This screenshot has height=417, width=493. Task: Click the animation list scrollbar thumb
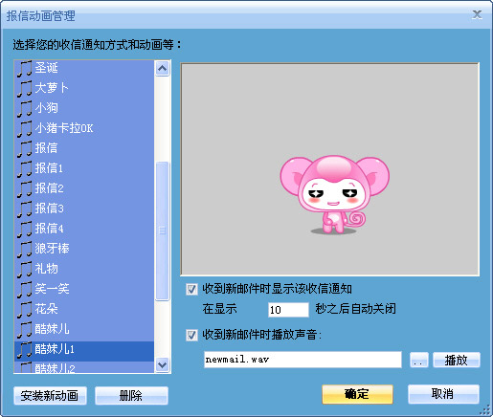(163, 230)
